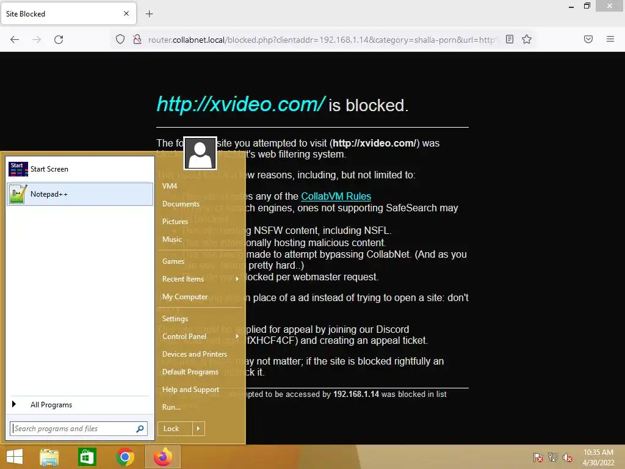The height and width of the screenshot is (469, 625).
Task: Open Start Screen from start menu
Action: point(80,169)
